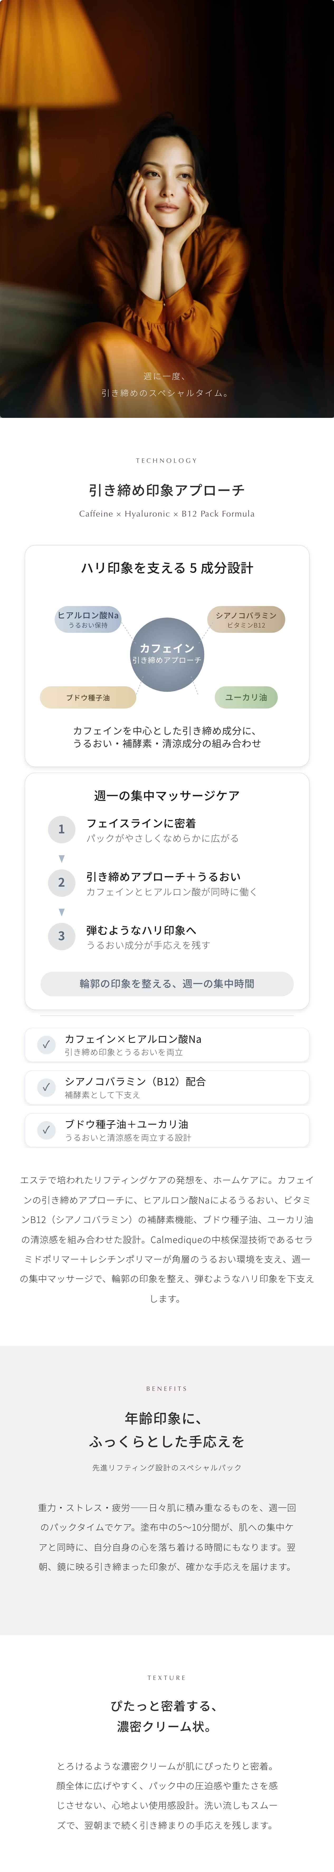Click the TEXTURE section label
334x1872 pixels.
pos(167,1677)
